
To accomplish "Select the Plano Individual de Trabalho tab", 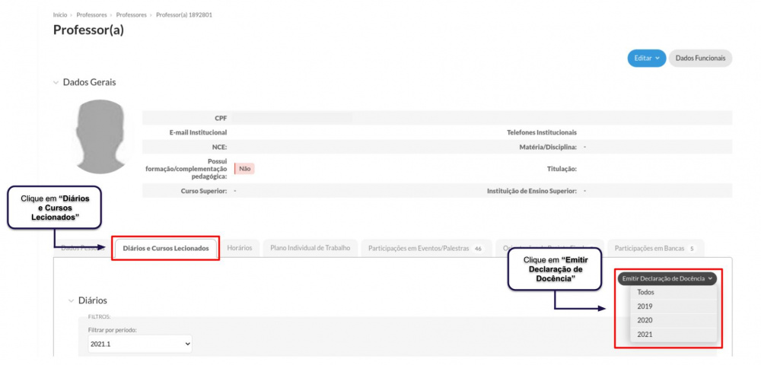I will (x=310, y=248).
